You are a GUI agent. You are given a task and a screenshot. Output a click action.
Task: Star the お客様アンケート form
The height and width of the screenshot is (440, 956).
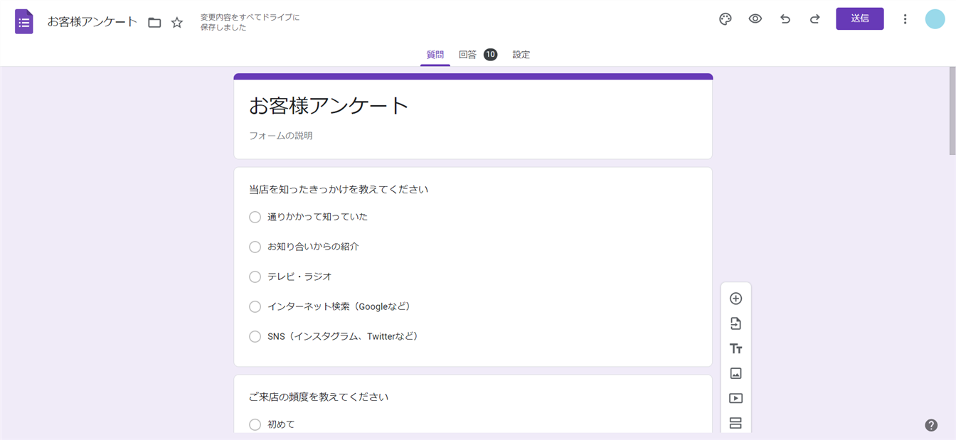point(177,22)
